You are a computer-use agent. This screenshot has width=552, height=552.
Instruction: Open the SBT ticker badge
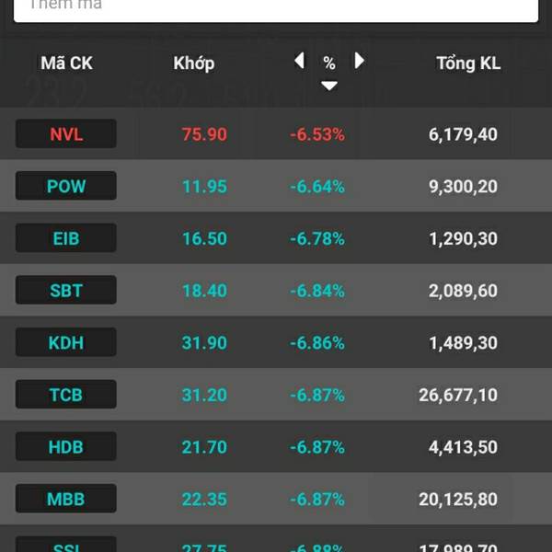(x=66, y=290)
